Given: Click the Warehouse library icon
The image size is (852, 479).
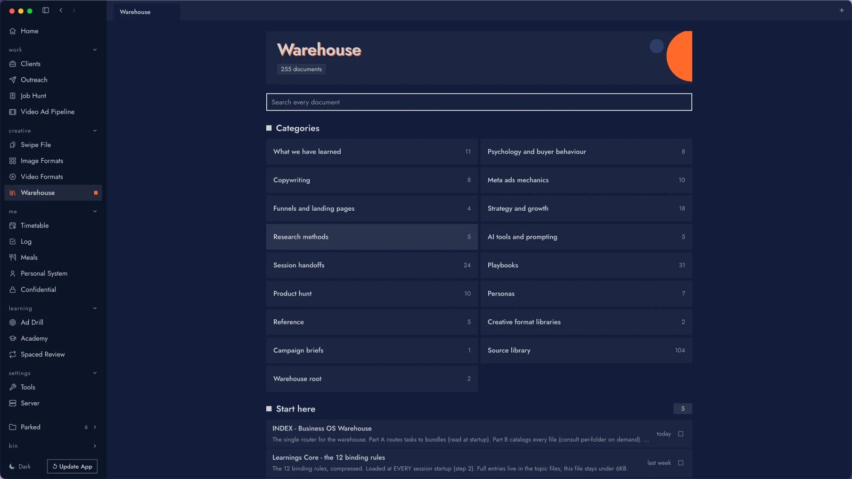Looking at the screenshot, I should [x=13, y=193].
